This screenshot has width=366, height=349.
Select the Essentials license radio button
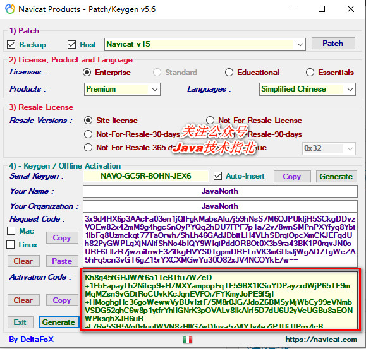[x=310, y=73]
